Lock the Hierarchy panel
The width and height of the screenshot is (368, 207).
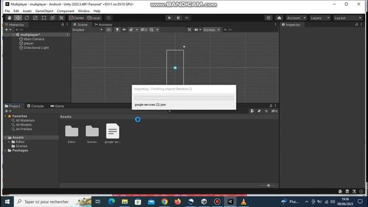[63, 24]
